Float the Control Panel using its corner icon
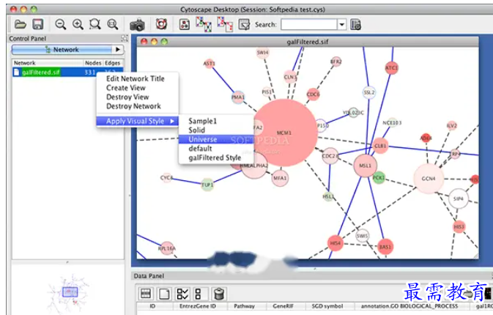This screenshot has width=493, height=315. [125, 38]
